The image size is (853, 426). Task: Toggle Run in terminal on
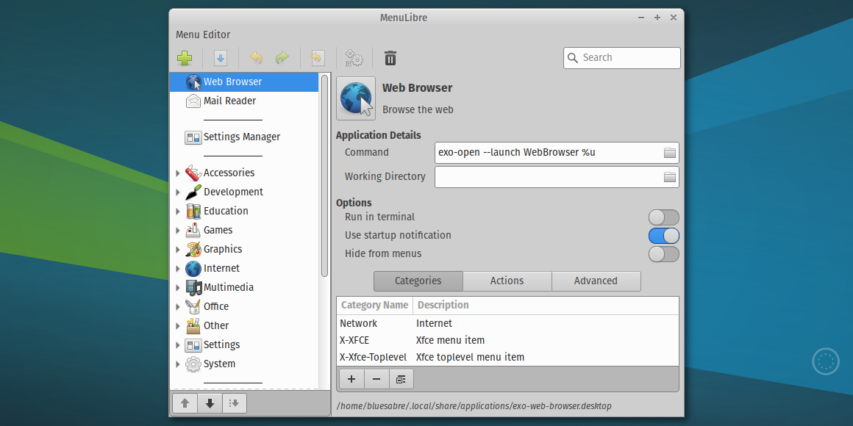point(663,217)
